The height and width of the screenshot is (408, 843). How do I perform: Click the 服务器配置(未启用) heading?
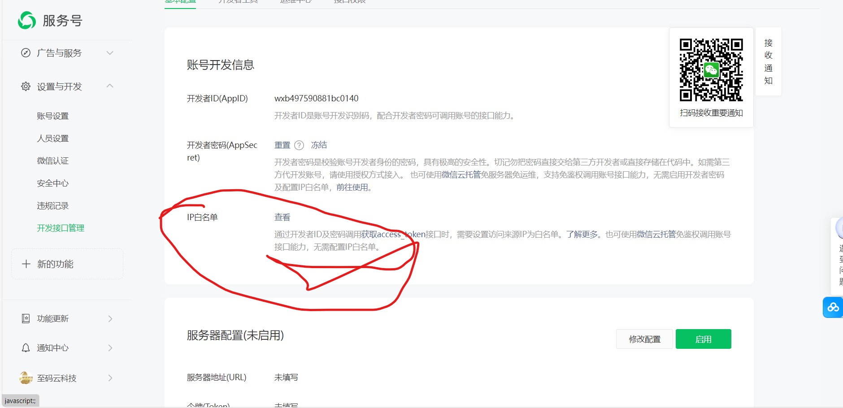235,335
